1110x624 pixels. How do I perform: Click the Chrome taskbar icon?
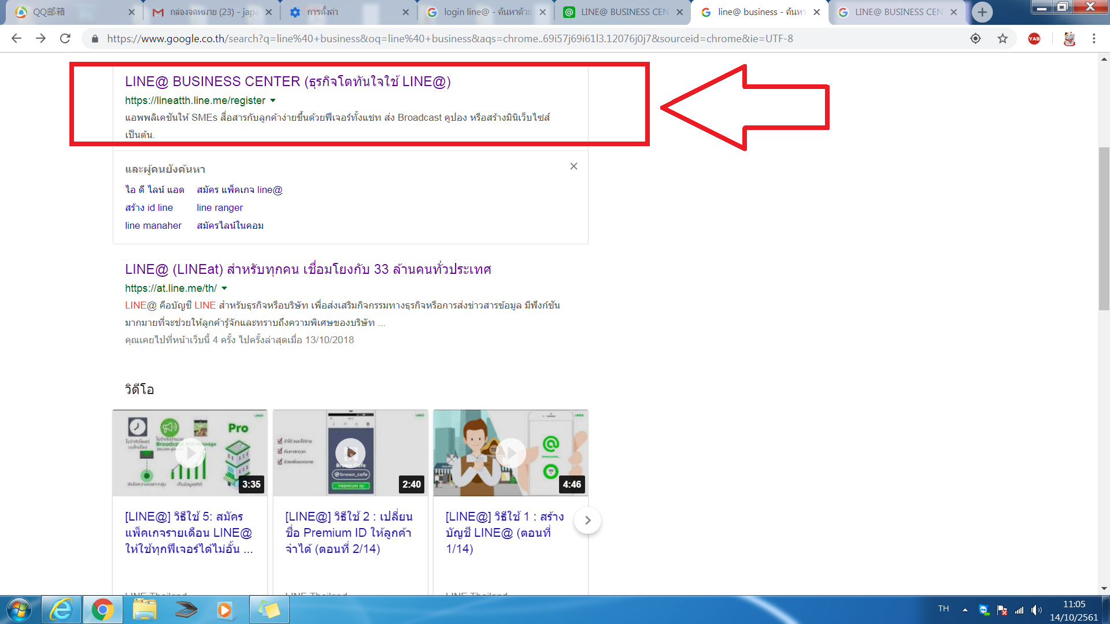pos(102,610)
